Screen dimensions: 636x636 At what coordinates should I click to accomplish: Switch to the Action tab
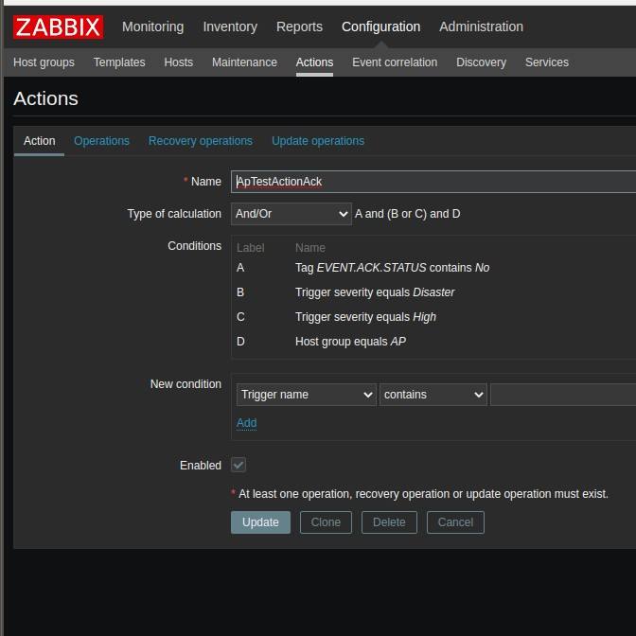pos(40,141)
